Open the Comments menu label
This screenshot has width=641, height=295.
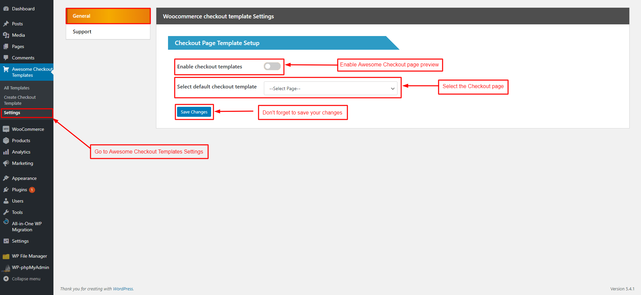(x=23, y=58)
